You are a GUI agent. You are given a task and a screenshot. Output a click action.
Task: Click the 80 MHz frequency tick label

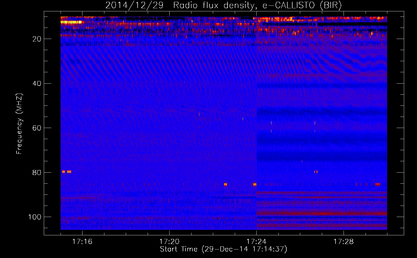(x=37, y=172)
